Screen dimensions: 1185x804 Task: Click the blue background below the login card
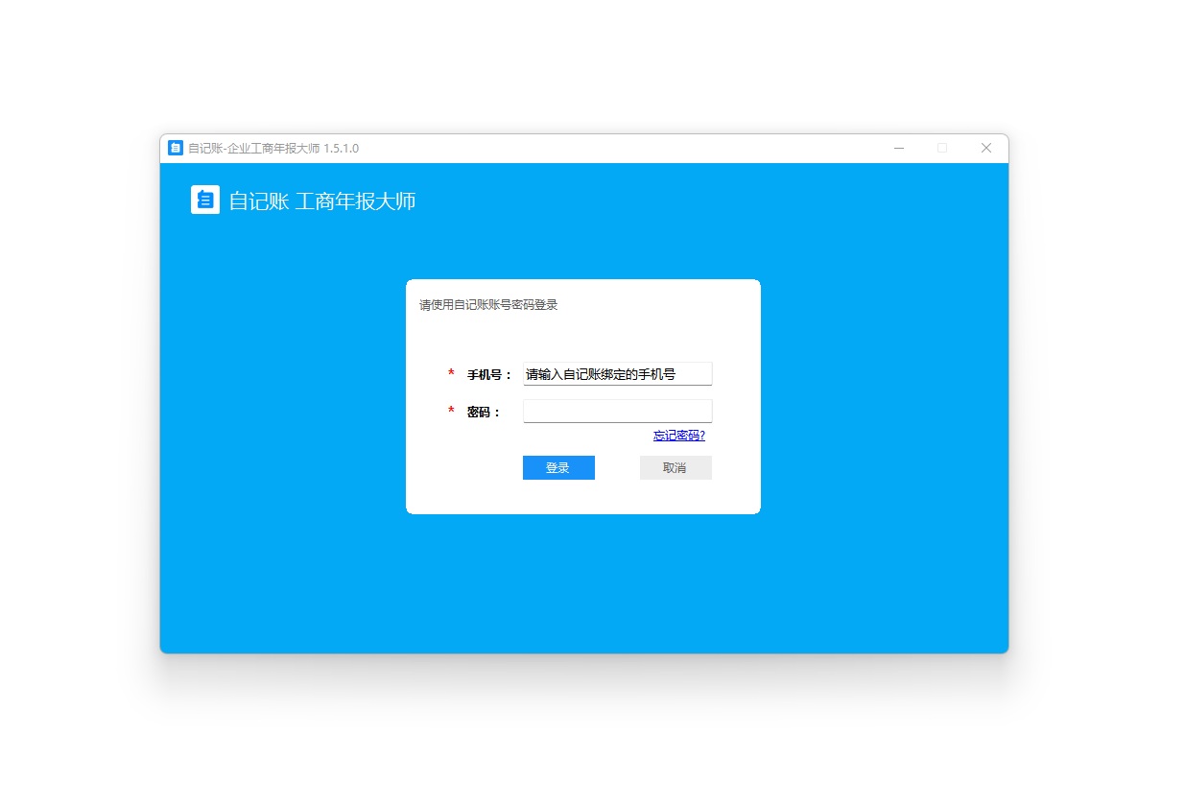[x=582, y=585]
